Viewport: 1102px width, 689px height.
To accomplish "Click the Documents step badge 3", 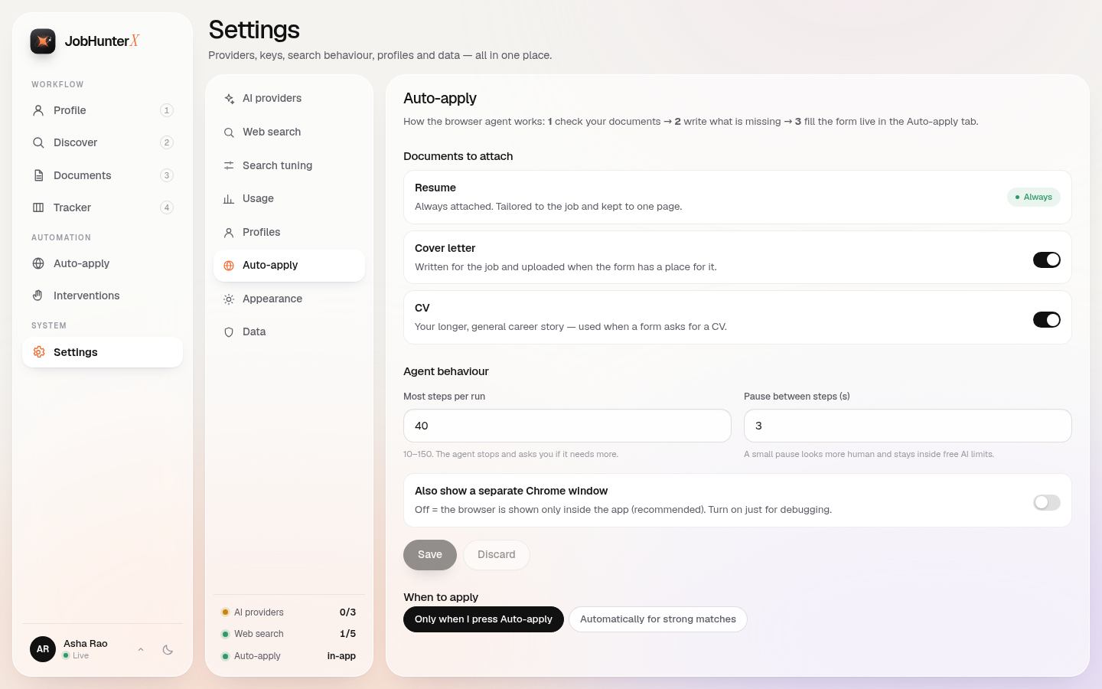I will 167,175.
